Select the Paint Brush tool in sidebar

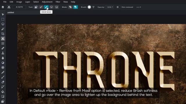pyautogui.click(x=3, y=77)
